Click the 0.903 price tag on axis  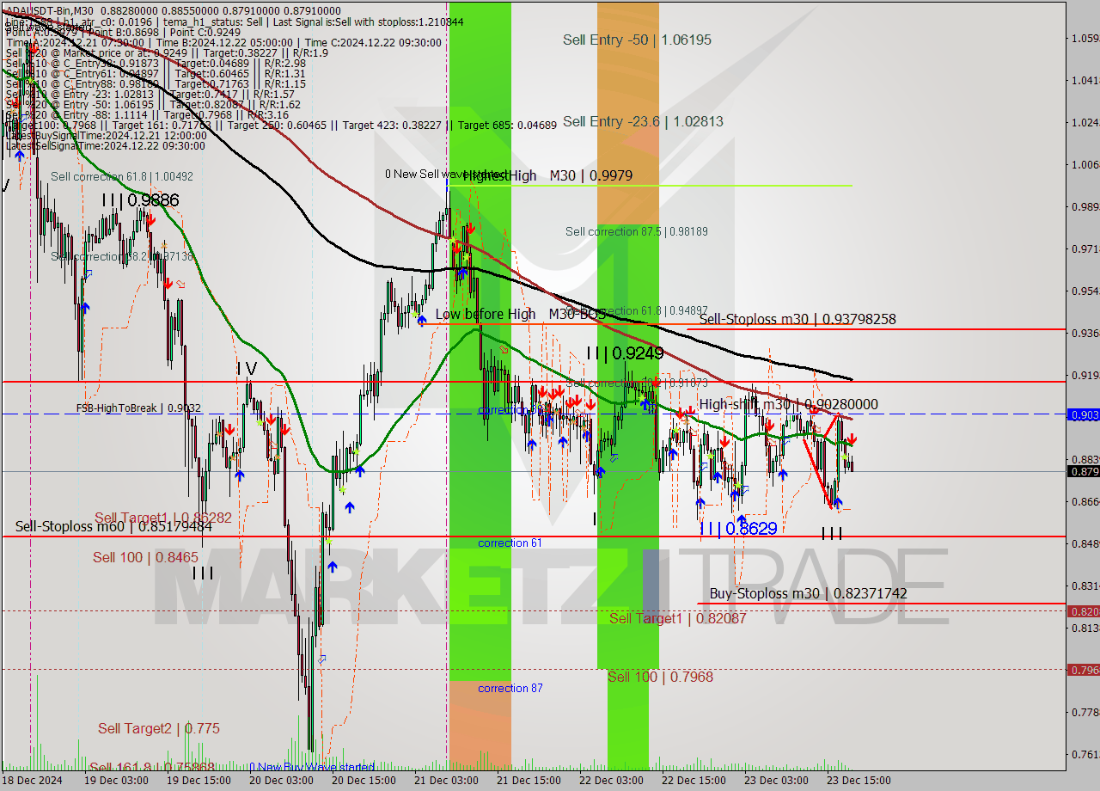[1083, 414]
